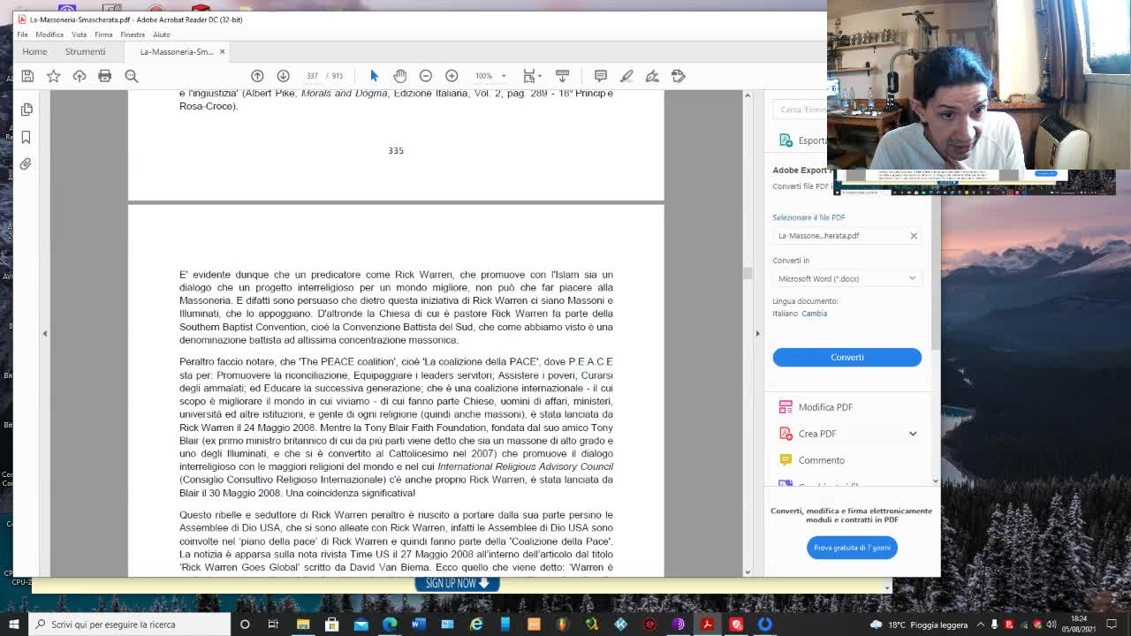Open the sign document tool icon

coord(652,76)
